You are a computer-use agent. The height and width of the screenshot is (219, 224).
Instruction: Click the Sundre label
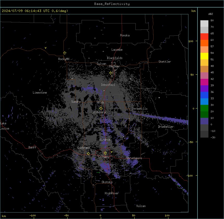(76, 102)
